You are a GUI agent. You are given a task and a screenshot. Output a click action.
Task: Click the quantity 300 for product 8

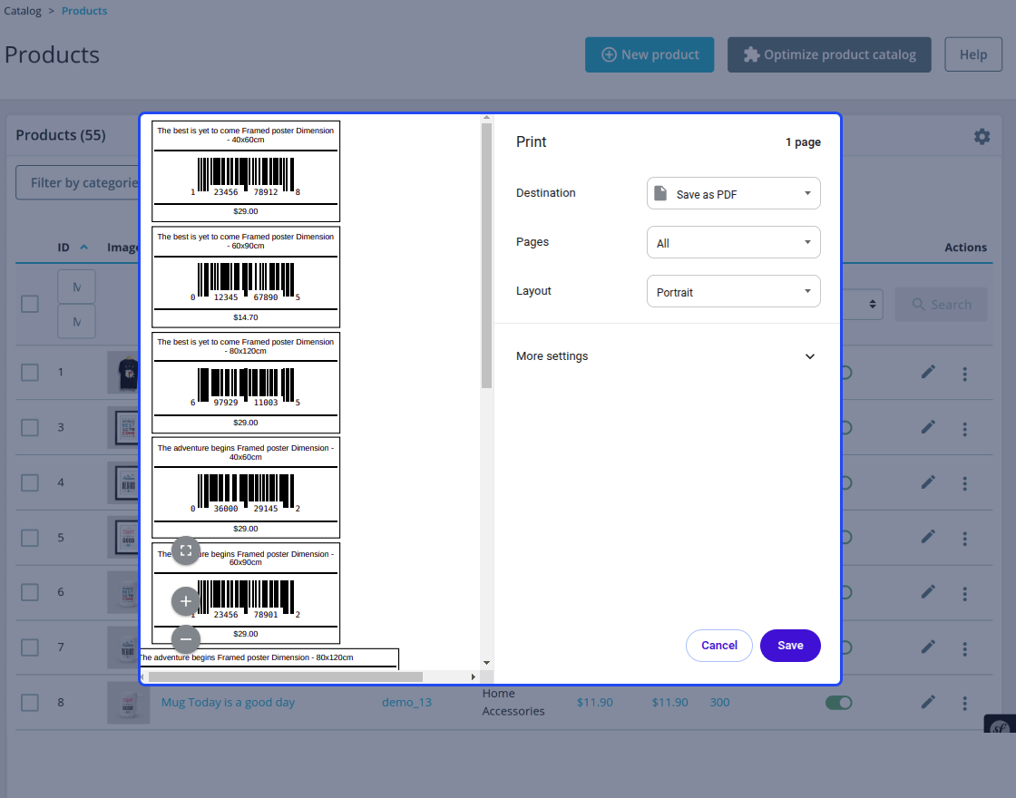tap(719, 702)
